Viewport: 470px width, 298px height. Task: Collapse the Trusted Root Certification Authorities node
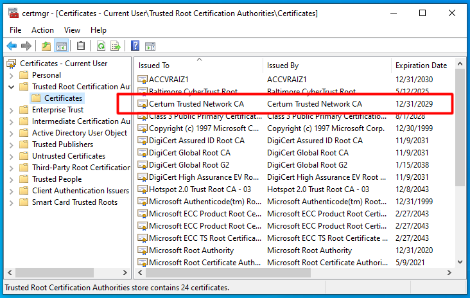point(12,87)
